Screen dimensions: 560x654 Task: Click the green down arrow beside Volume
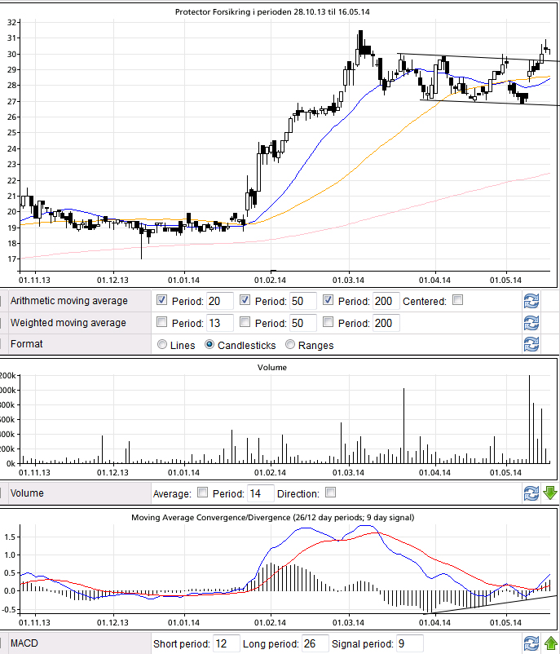(550, 493)
